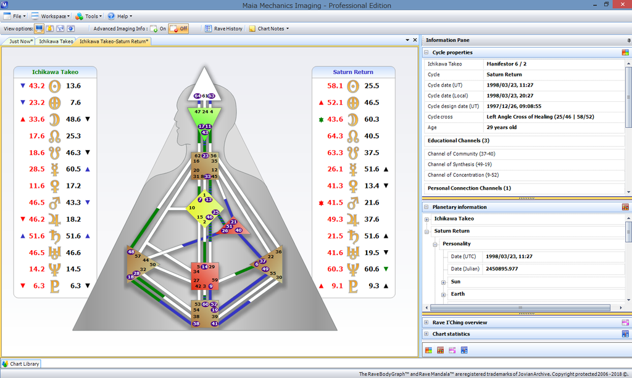Open the Help menu
The image size is (632, 378).
click(x=120, y=16)
